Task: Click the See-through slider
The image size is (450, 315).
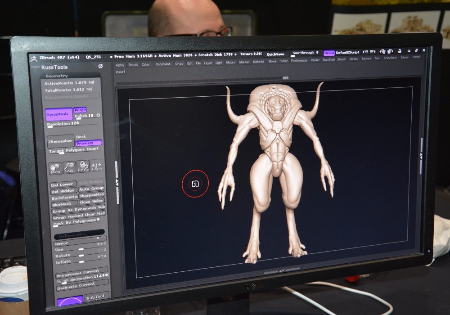Action: coord(305,53)
